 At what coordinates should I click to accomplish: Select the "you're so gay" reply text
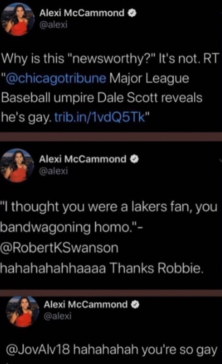(179, 350)
